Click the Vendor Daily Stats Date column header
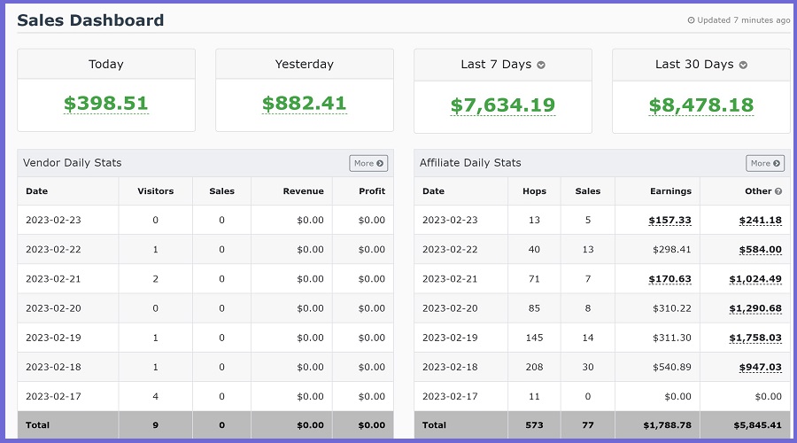 [x=37, y=191]
